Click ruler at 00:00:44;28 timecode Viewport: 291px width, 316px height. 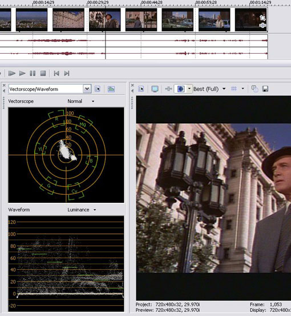(x=152, y=3)
